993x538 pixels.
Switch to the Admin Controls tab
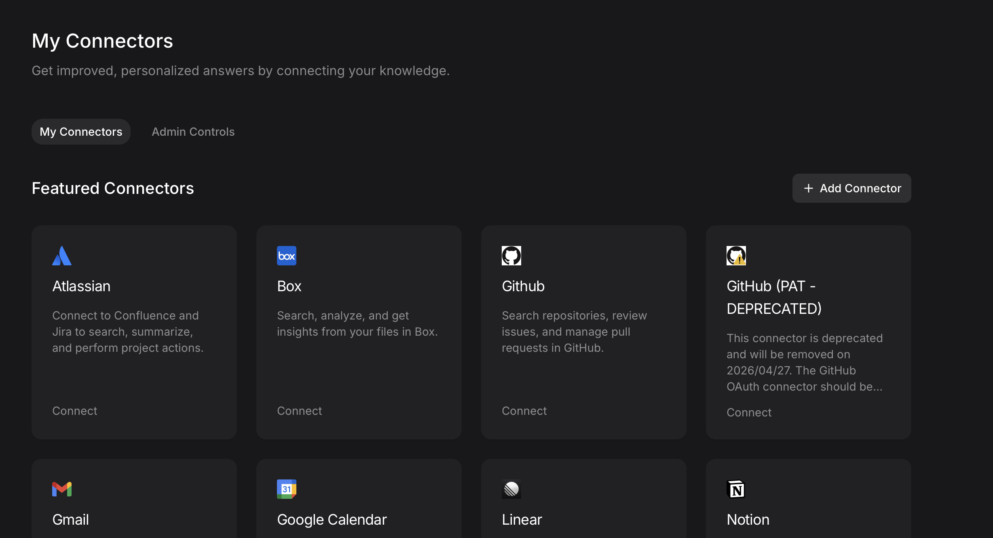(x=193, y=132)
